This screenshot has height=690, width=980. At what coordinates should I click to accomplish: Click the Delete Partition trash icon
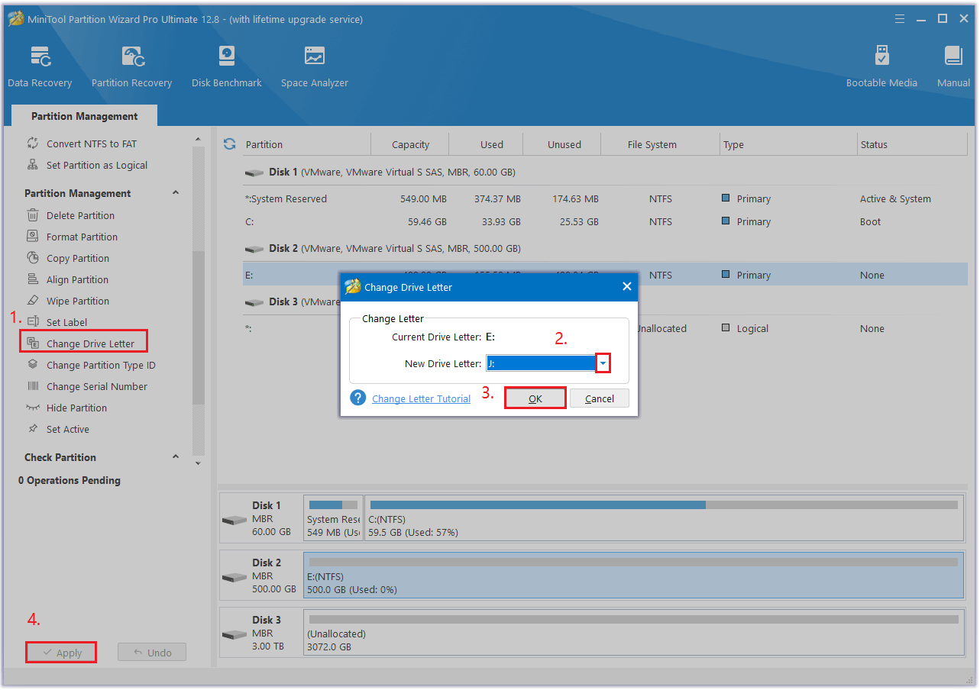click(32, 215)
